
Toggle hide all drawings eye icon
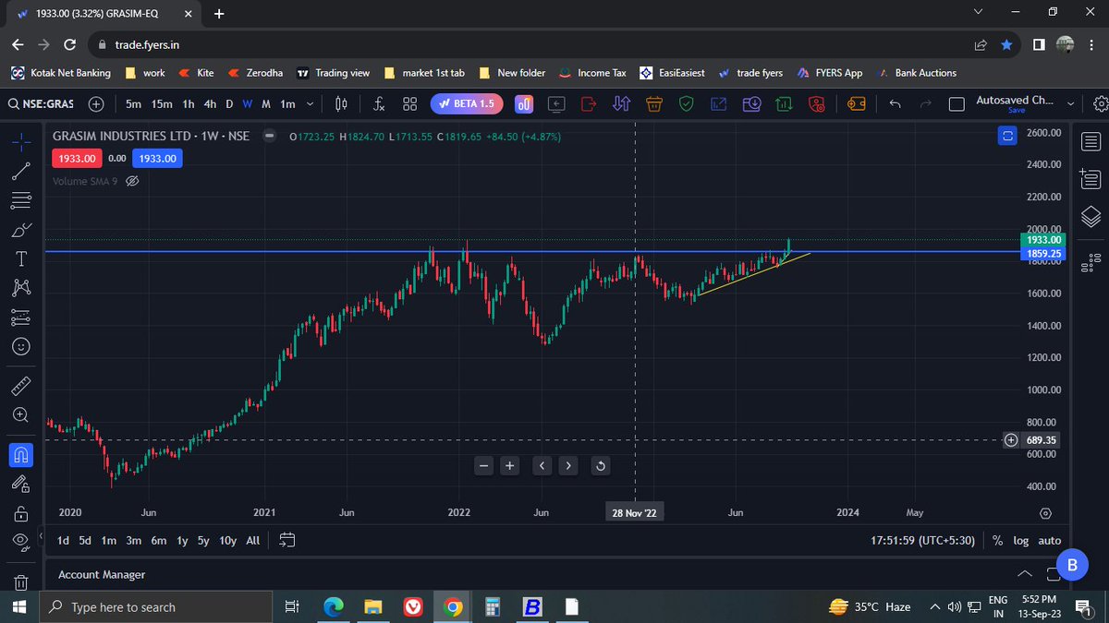[x=21, y=542]
